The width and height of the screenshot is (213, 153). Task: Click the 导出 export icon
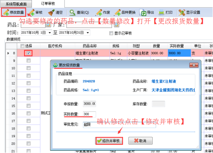pyautogui.click(x=143, y=13)
